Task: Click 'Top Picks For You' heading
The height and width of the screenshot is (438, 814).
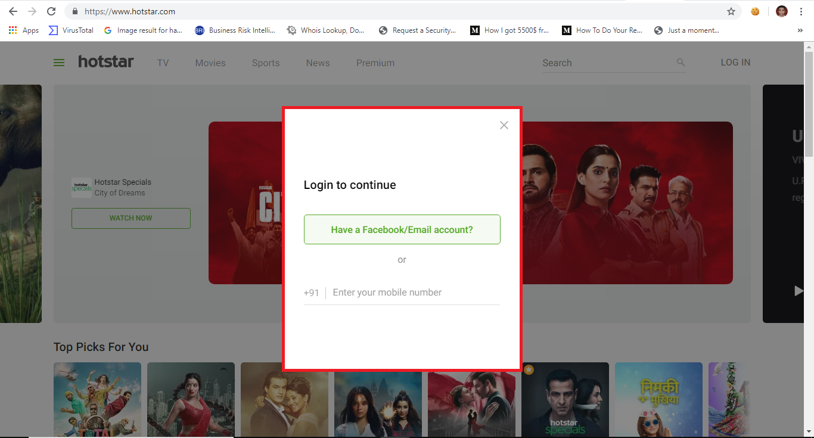Action: pyautogui.click(x=101, y=347)
